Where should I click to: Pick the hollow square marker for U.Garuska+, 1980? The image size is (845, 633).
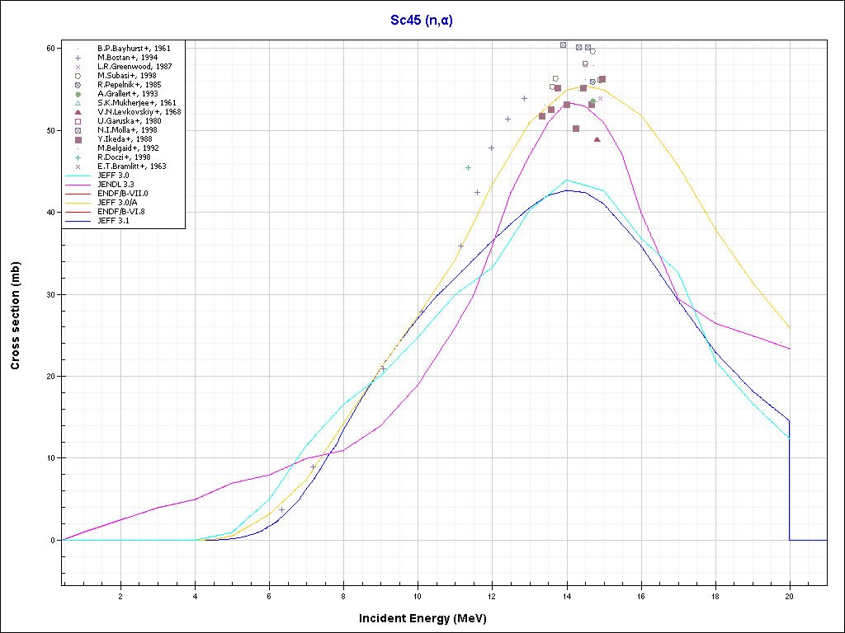tap(78, 121)
